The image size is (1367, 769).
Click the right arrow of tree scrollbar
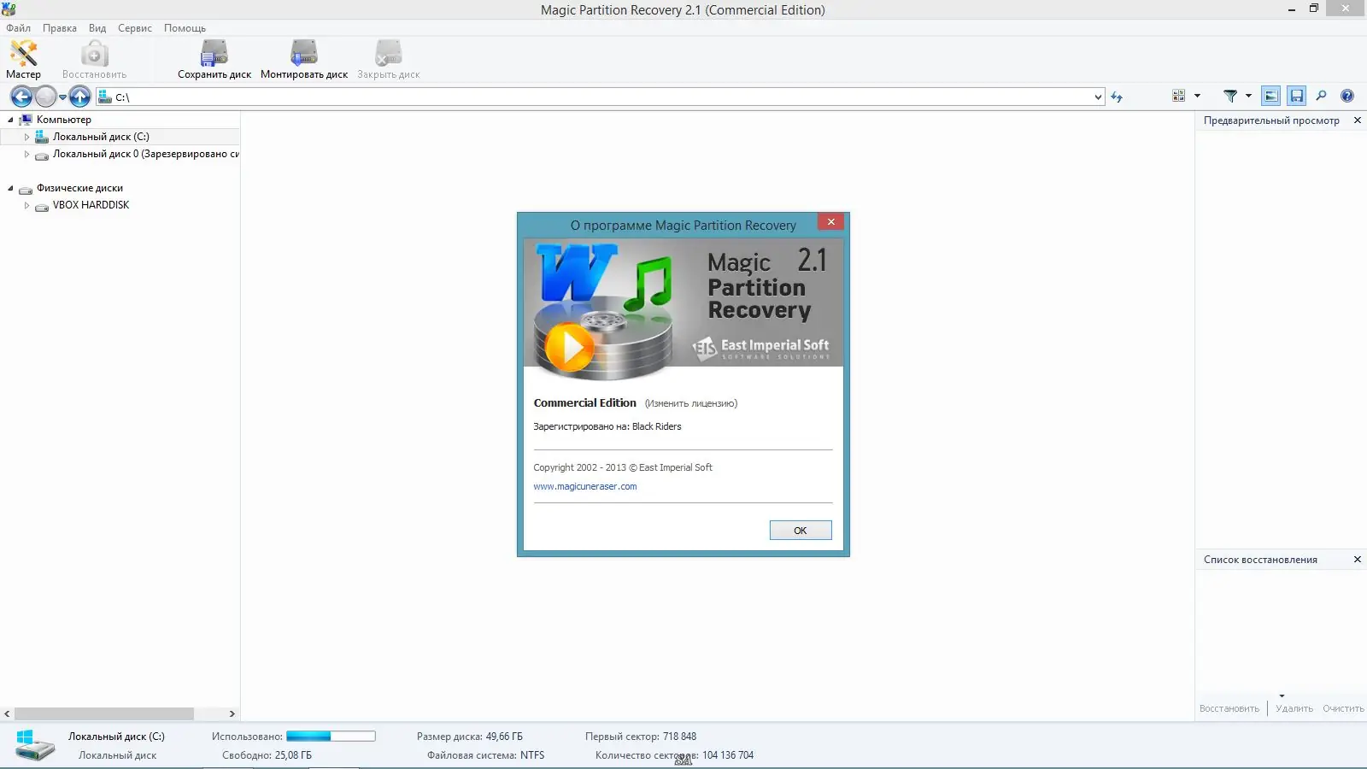(232, 713)
